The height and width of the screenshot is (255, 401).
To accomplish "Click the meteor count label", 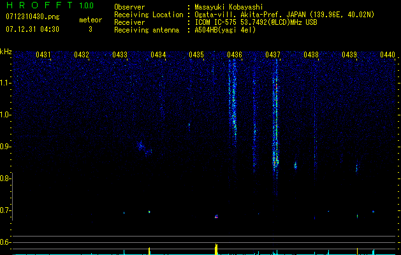I will pyautogui.click(x=91, y=20).
